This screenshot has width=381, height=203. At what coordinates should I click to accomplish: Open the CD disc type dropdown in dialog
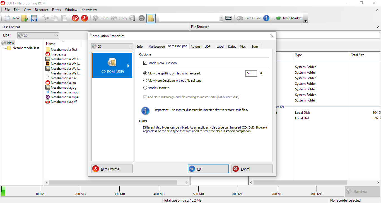[112, 47]
